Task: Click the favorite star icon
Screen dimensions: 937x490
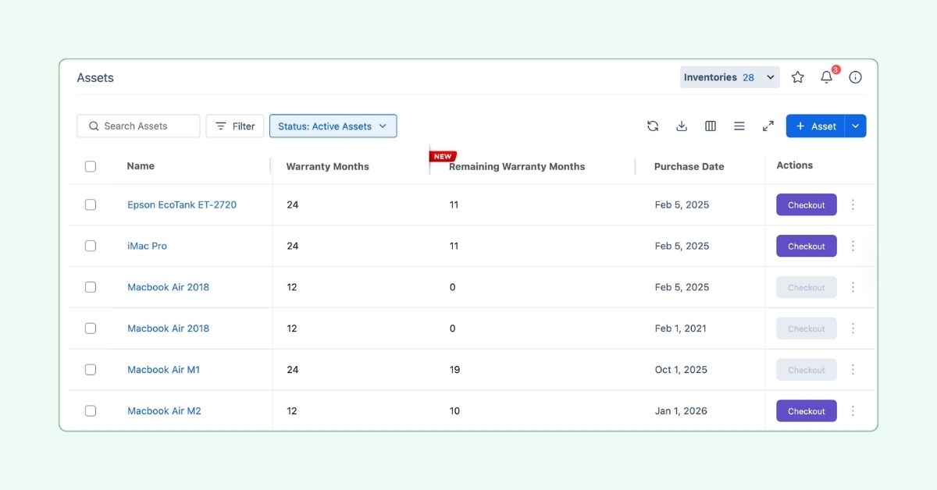Action: click(x=797, y=77)
